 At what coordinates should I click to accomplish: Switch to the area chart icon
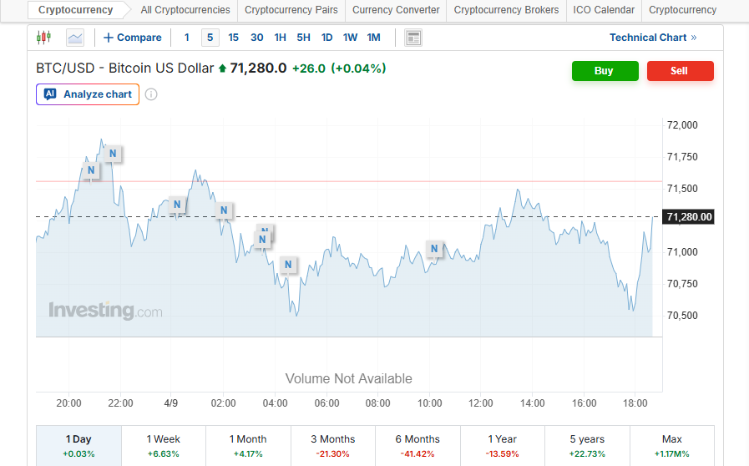point(75,38)
